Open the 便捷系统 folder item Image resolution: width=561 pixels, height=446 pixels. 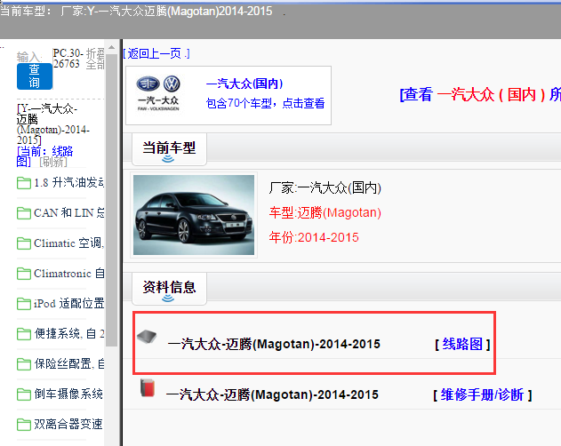point(68,333)
